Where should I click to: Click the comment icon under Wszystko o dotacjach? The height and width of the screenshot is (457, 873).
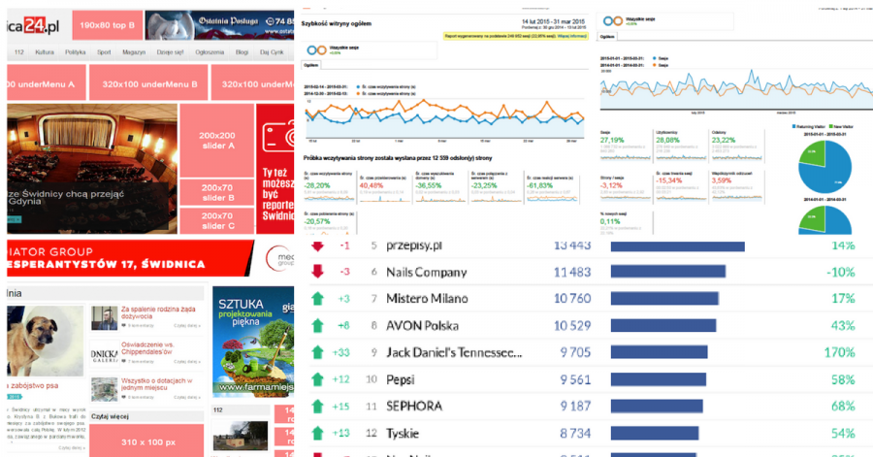pos(124,398)
